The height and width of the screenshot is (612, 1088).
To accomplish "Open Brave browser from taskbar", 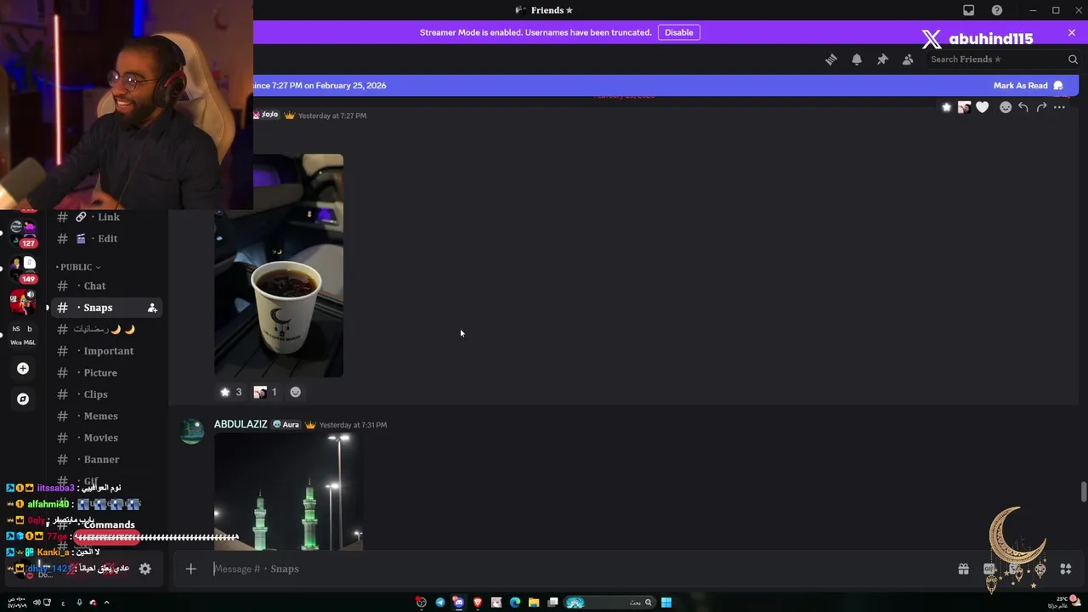I will [478, 603].
